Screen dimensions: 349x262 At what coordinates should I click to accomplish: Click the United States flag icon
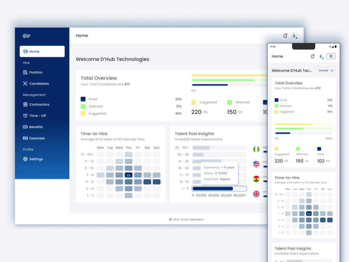[x=256, y=164]
